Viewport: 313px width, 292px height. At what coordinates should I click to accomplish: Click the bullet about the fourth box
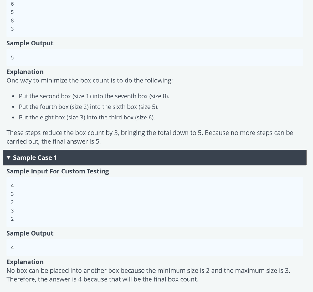coord(89,107)
